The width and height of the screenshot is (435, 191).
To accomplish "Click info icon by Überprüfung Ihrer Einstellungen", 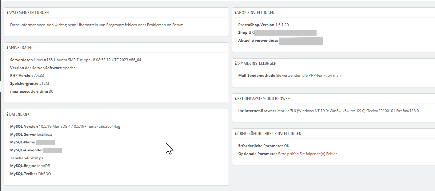I will [236, 134].
